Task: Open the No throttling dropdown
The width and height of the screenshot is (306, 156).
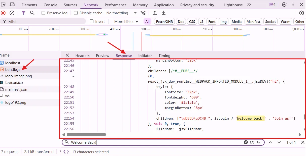Action: pyautogui.click(x=121, y=13)
